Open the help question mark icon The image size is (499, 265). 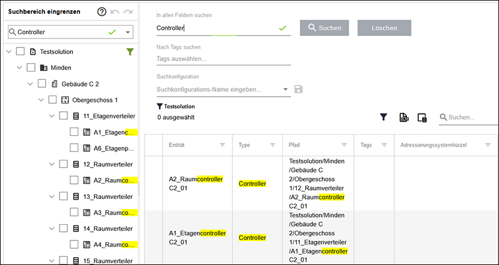(x=102, y=12)
